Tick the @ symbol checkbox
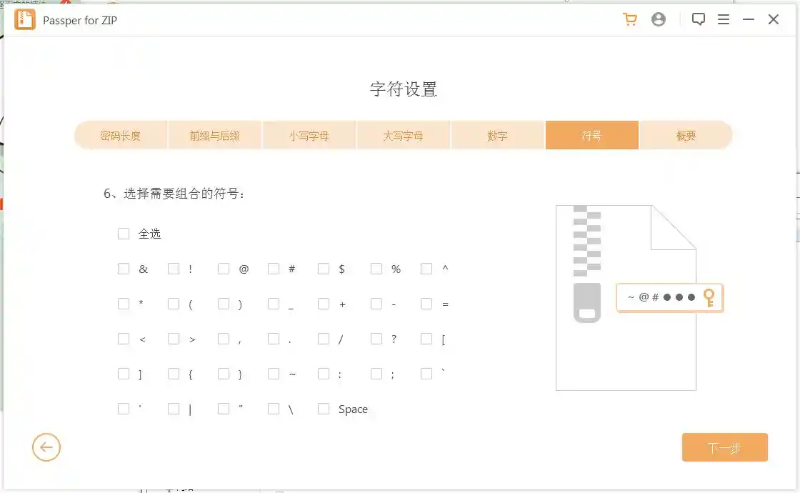The height and width of the screenshot is (493, 800). pyautogui.click(x=224, y=269)
